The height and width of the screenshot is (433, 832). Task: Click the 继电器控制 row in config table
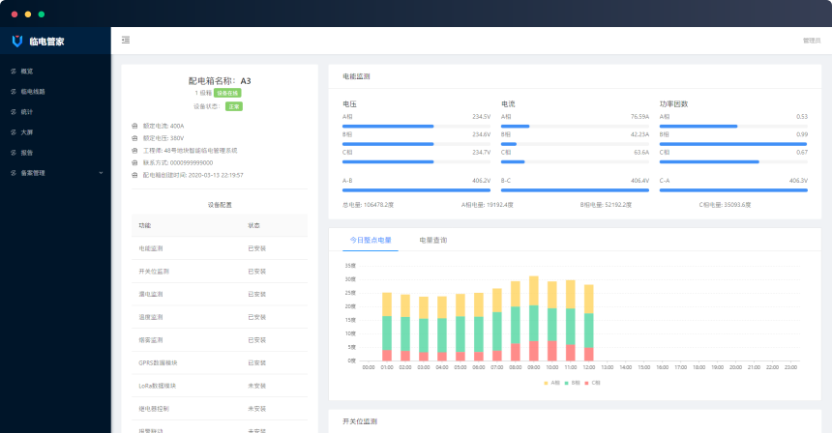click(x=220, y=409)
